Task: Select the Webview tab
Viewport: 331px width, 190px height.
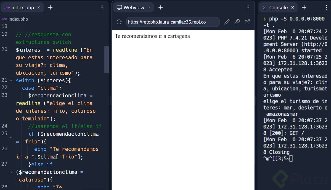Action: pos(134,7)
